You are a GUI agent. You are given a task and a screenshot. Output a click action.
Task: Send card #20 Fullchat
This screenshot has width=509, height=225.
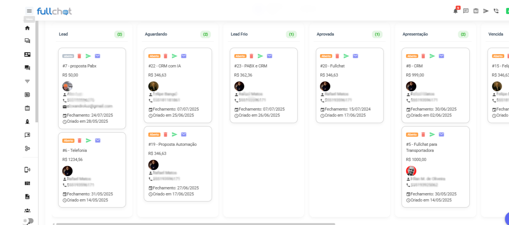point(346,56)
